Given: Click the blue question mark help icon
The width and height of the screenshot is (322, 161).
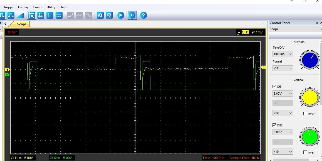Looking at the screenshot, I should click(x=143, y=15).
